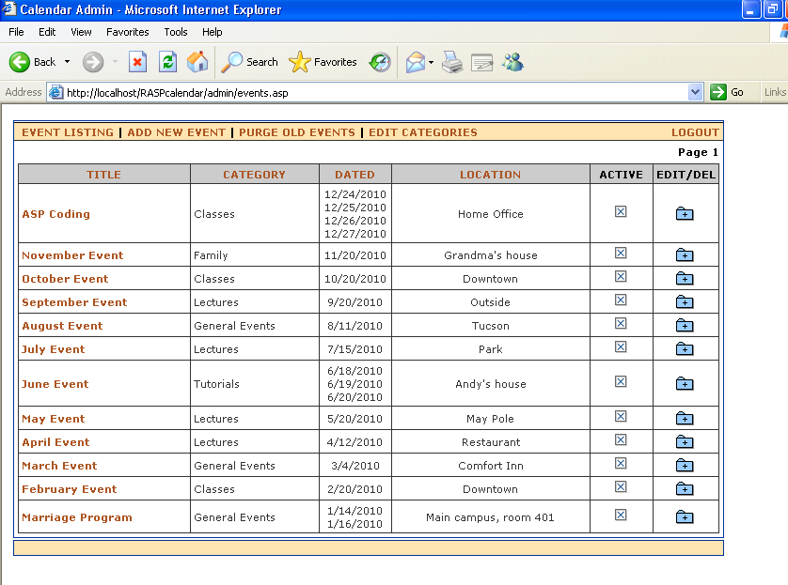The width and height of the screenshot is (788, 585).
Task: Open edit/delete folder for Marriage Program
Action: pos(685,516)
